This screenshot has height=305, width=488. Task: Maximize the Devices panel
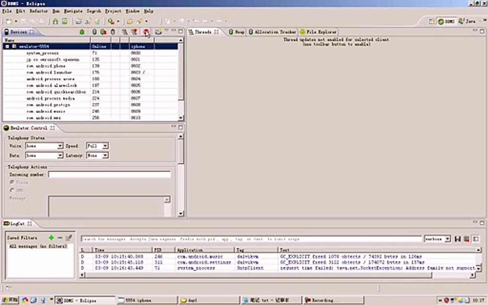180,31
